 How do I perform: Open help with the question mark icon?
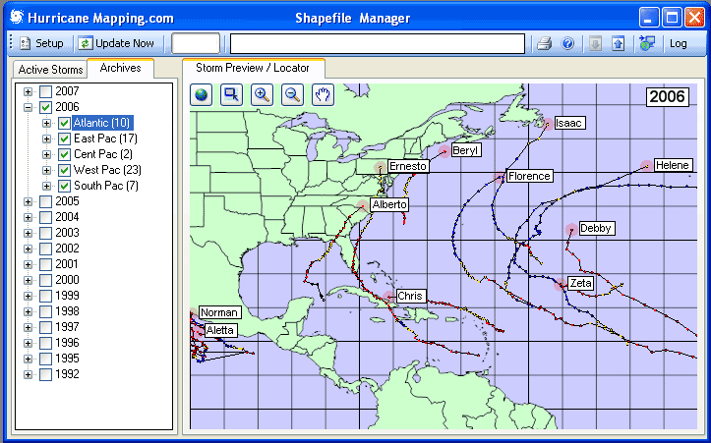(x=567, y=43)
